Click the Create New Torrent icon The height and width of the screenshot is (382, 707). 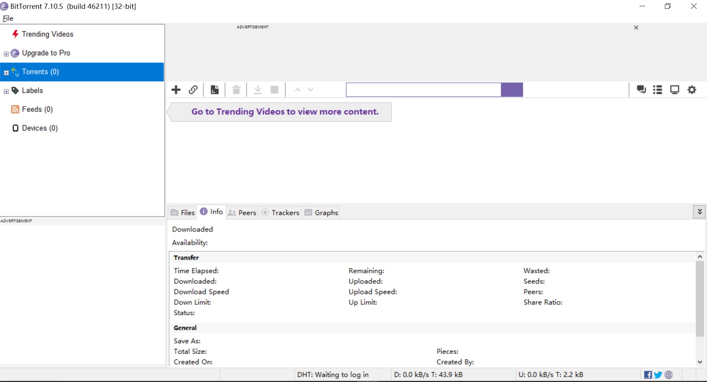pos(215,90)
